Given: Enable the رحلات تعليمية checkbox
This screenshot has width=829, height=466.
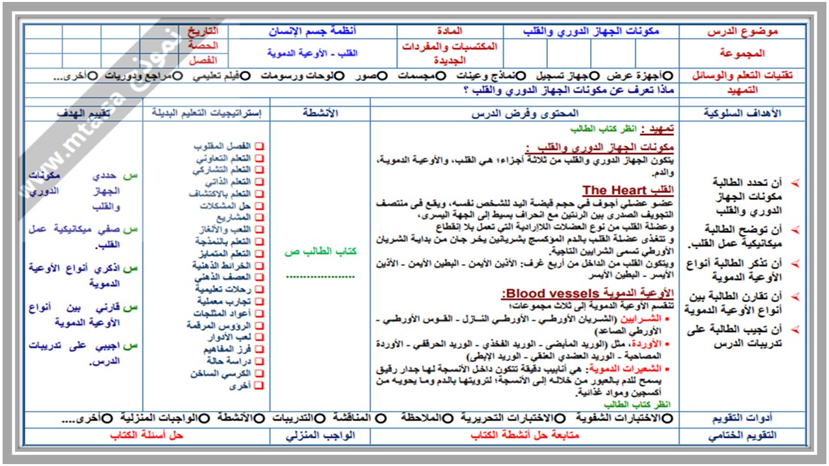Looking at the screenshot, I should [259, 290].
